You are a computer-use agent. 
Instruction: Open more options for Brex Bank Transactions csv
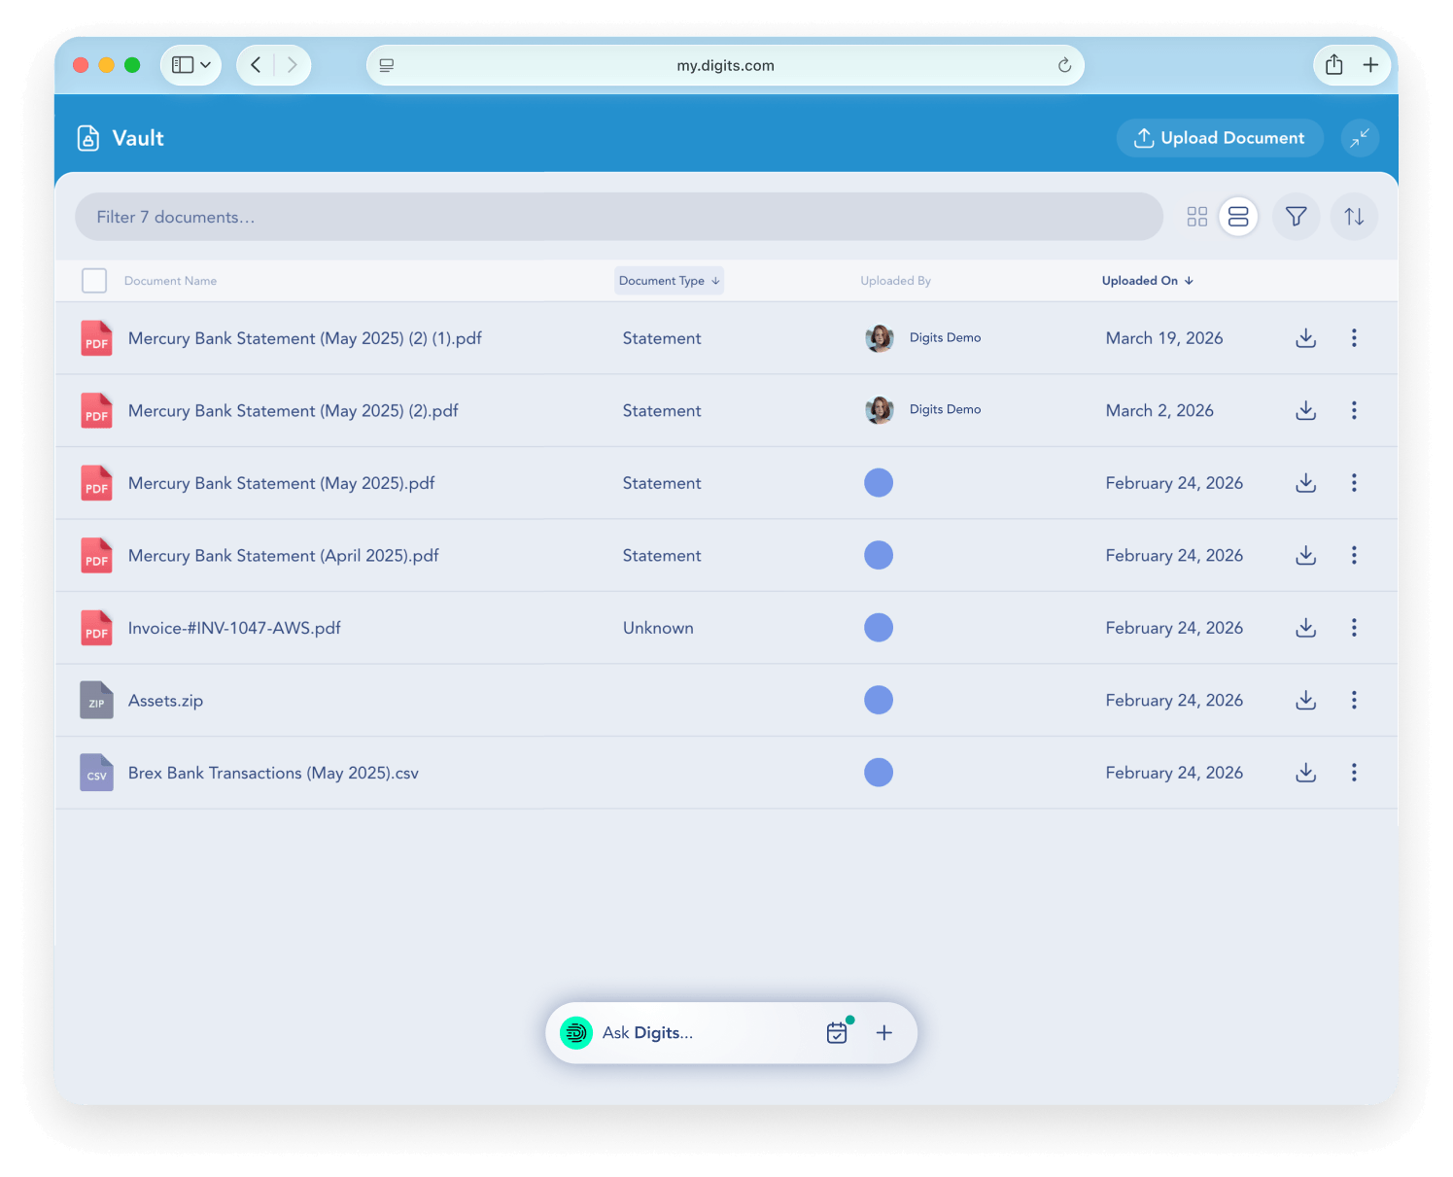(1353, 773)
